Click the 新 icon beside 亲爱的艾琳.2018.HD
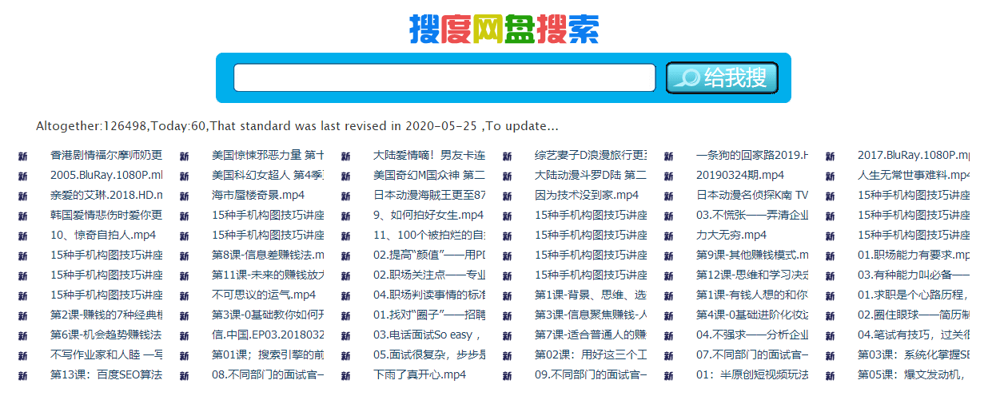 click(x=22, y=196)
